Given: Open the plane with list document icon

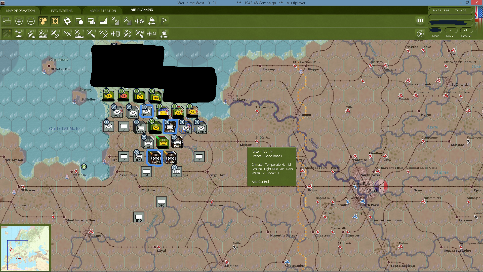Looking at the screenshot, I should (115, 33).
